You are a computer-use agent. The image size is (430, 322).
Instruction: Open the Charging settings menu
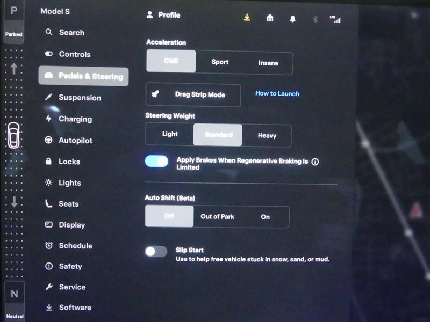pos(69,119)
